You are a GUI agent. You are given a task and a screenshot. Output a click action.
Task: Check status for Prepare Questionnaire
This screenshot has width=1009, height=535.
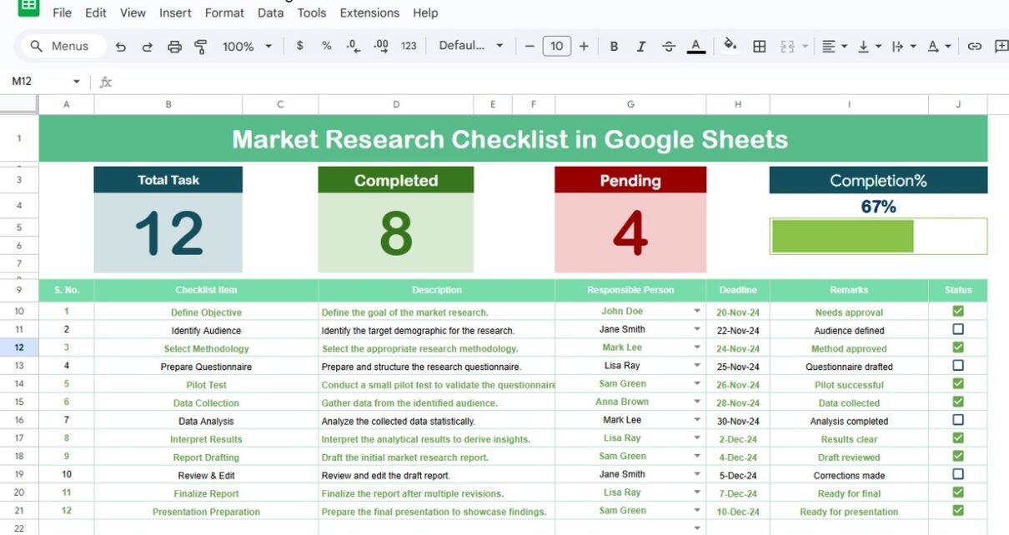pyautogui.click(x=958, y=365)
